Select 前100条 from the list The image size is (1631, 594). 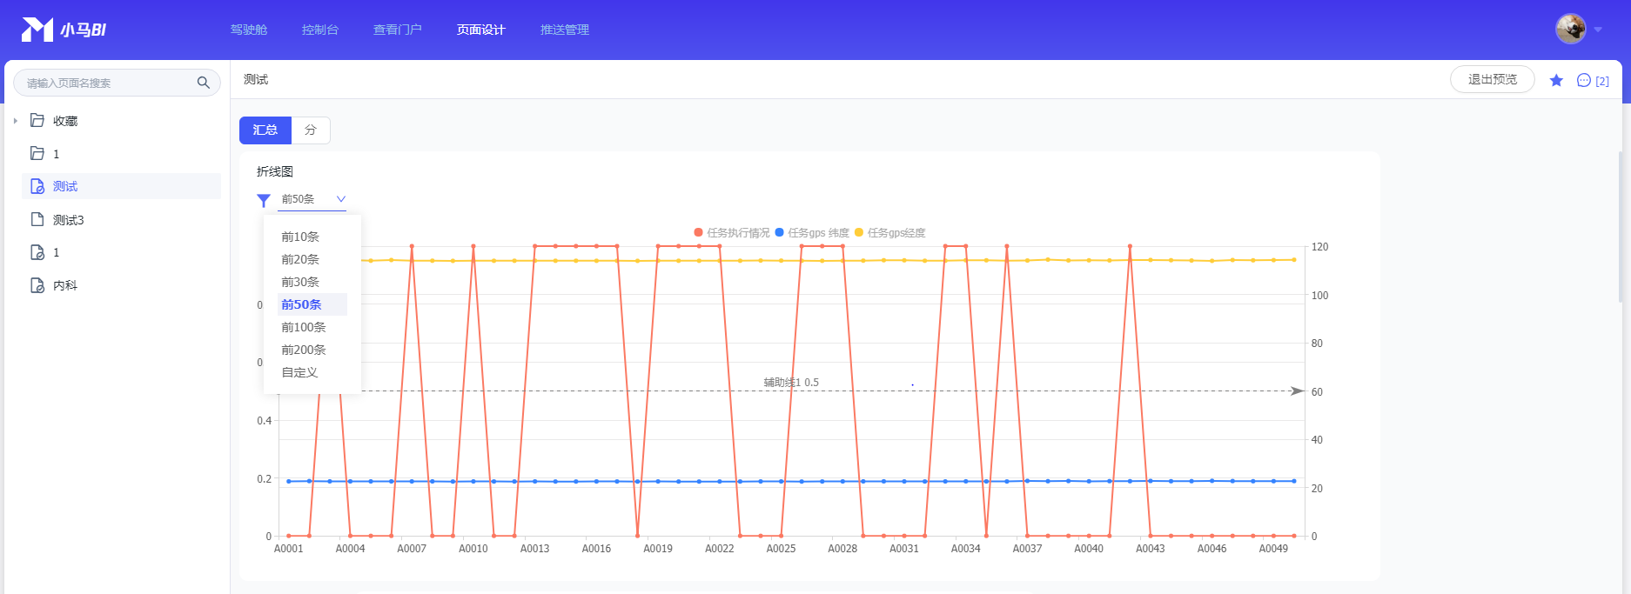[x=304, y=327]
